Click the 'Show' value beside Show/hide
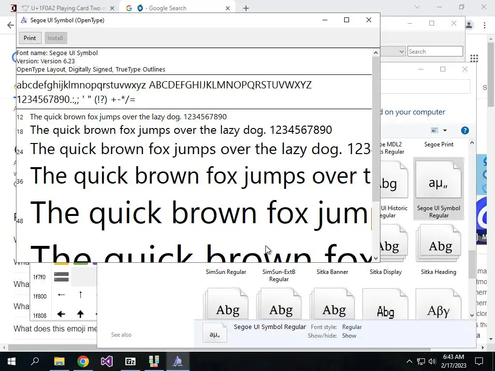Screen dimensions: 495x371 pyautogui.click(x=349, y=336)
